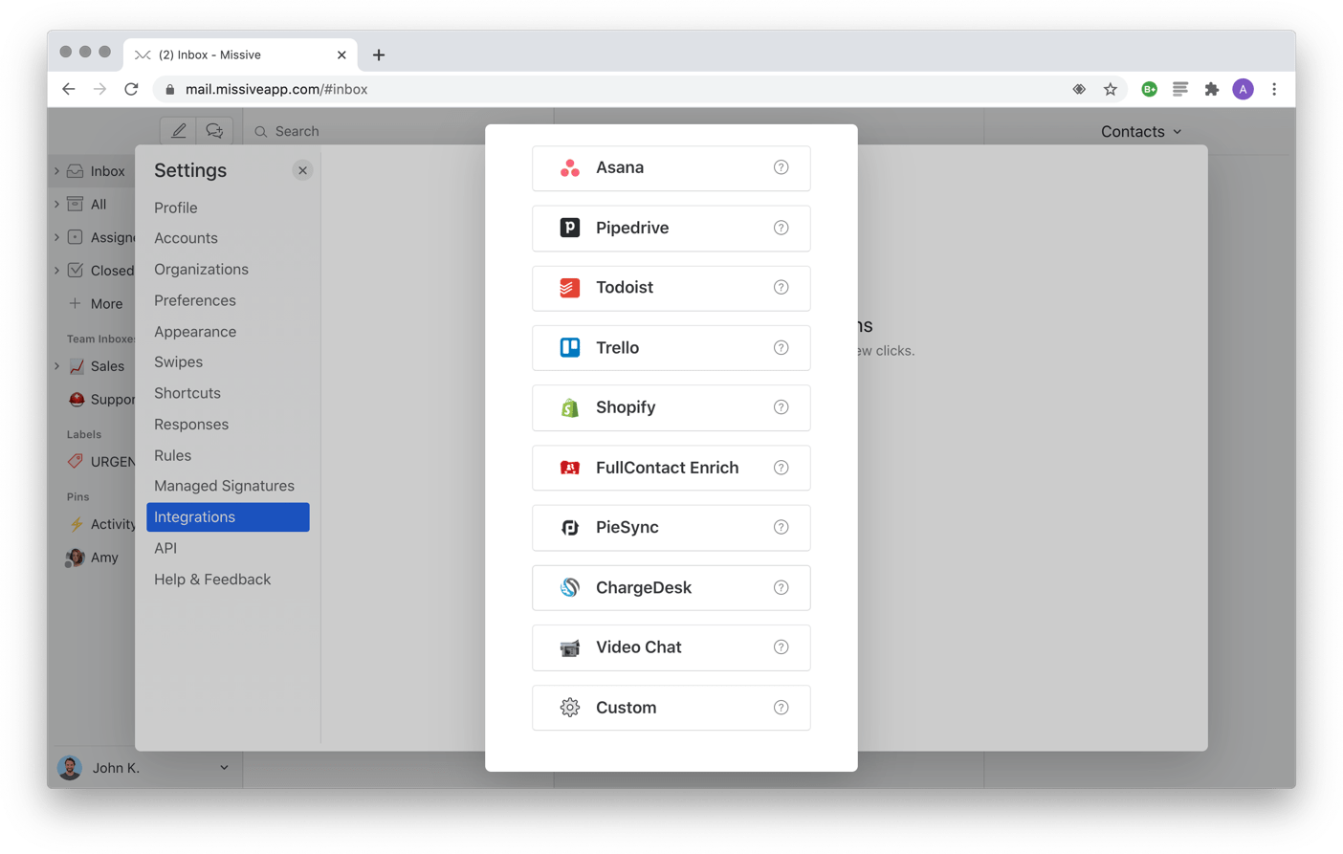This screenshot has height=854, width=1343.
Task: Open the ChargeDesk help question icon
Action: point(781,587)
